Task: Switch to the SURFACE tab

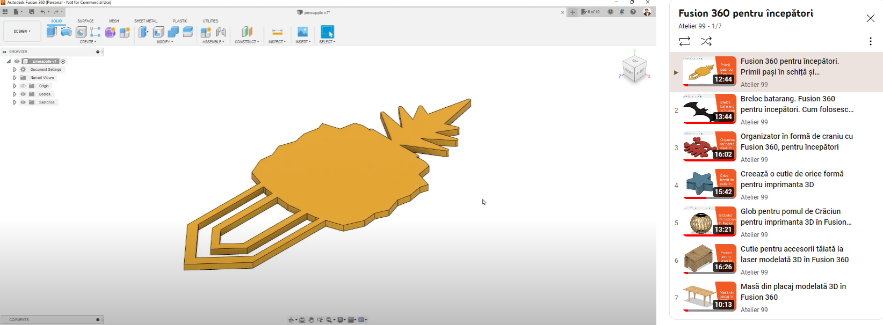Action: click(85, 21)
